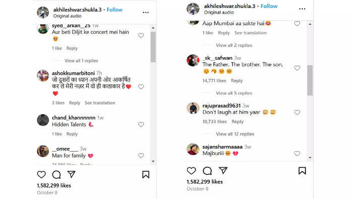Open the three-dot options menu on right post

pyautogui.click(x=302, y=9)
